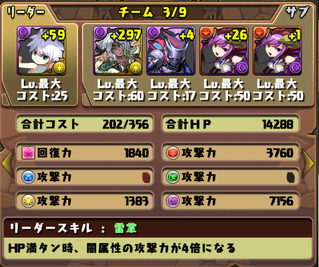319x267 pixels.
Task: Click the dark attribute attack icon
Action: 173,201
